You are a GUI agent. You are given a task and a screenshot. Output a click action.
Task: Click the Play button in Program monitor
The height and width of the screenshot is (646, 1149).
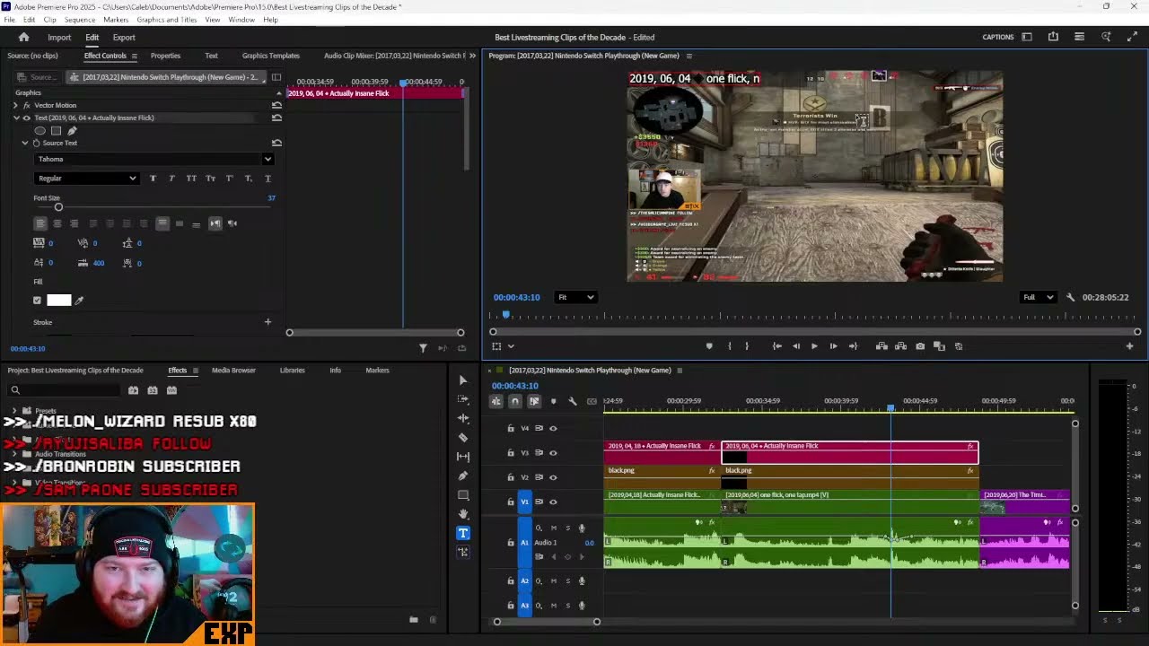coord(814,346)
